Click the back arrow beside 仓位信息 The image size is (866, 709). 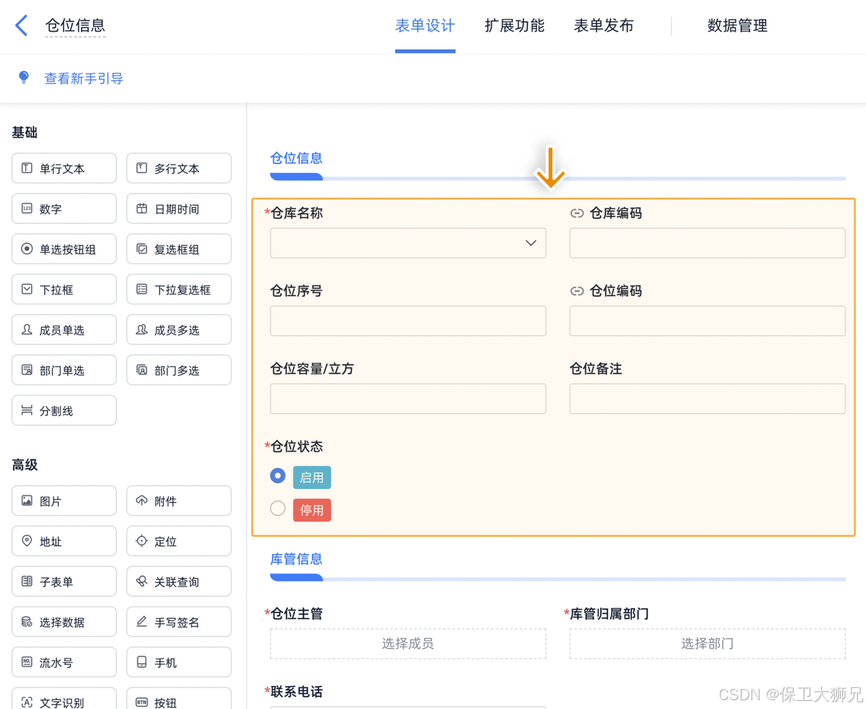point(21,26)
